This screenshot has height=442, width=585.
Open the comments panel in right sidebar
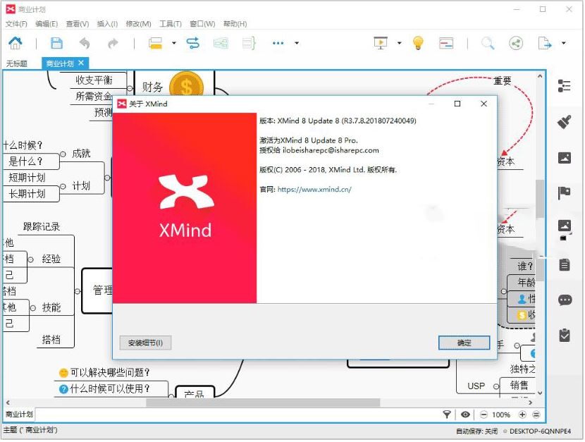point(565,300)
